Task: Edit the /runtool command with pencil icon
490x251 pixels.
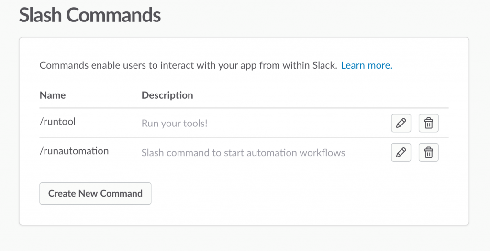Action: (x=401, y=123)
